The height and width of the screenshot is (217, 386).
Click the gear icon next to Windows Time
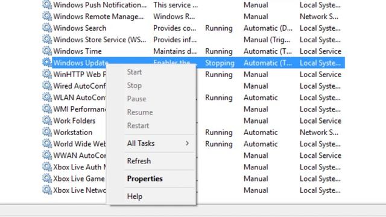[47, 51]
